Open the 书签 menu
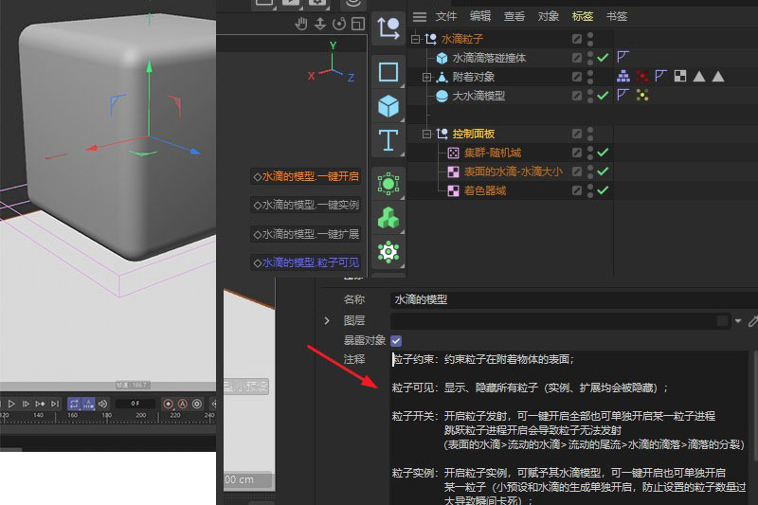The image size is (758, 505). pyautogui.click(x=617, y=16)
